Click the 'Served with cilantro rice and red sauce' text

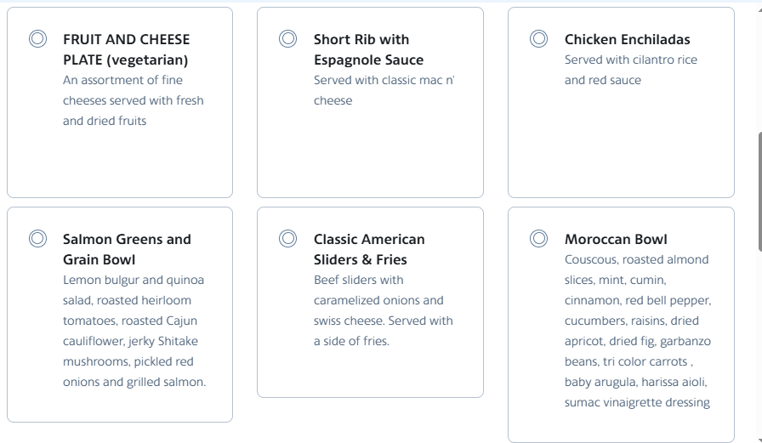pos(630,70)
